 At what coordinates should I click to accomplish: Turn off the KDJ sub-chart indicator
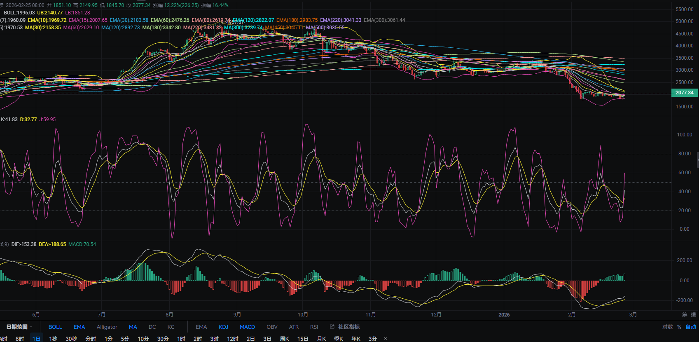tap(223, 327)
